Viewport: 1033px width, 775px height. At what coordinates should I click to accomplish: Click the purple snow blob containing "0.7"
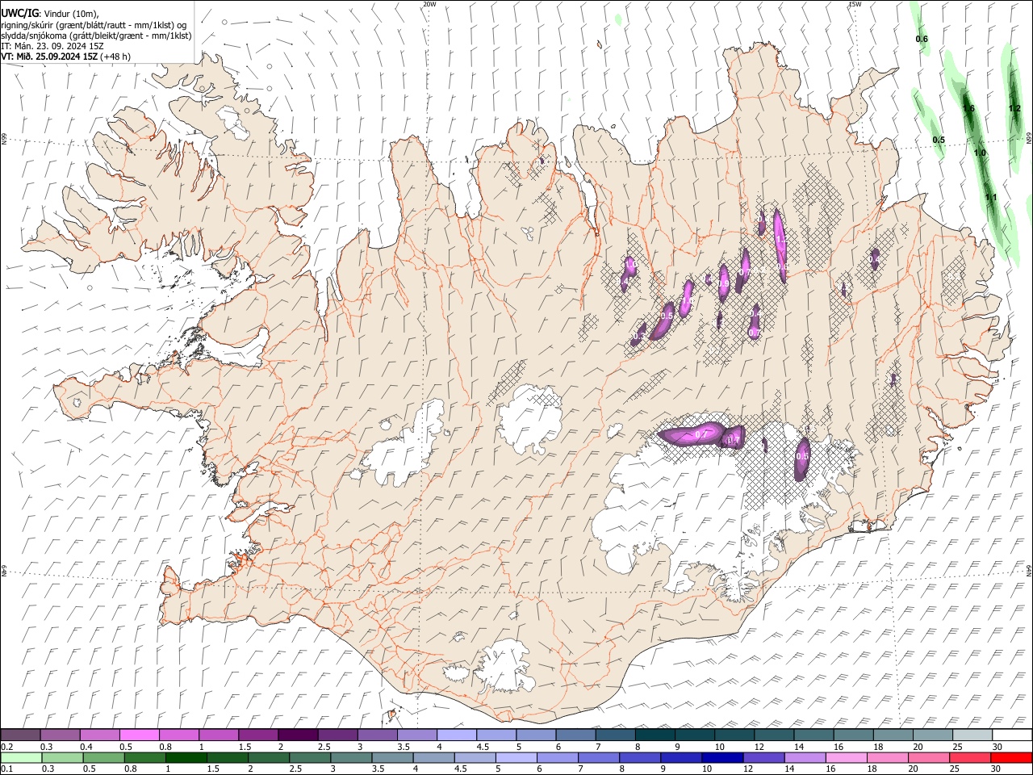point(696,434)
